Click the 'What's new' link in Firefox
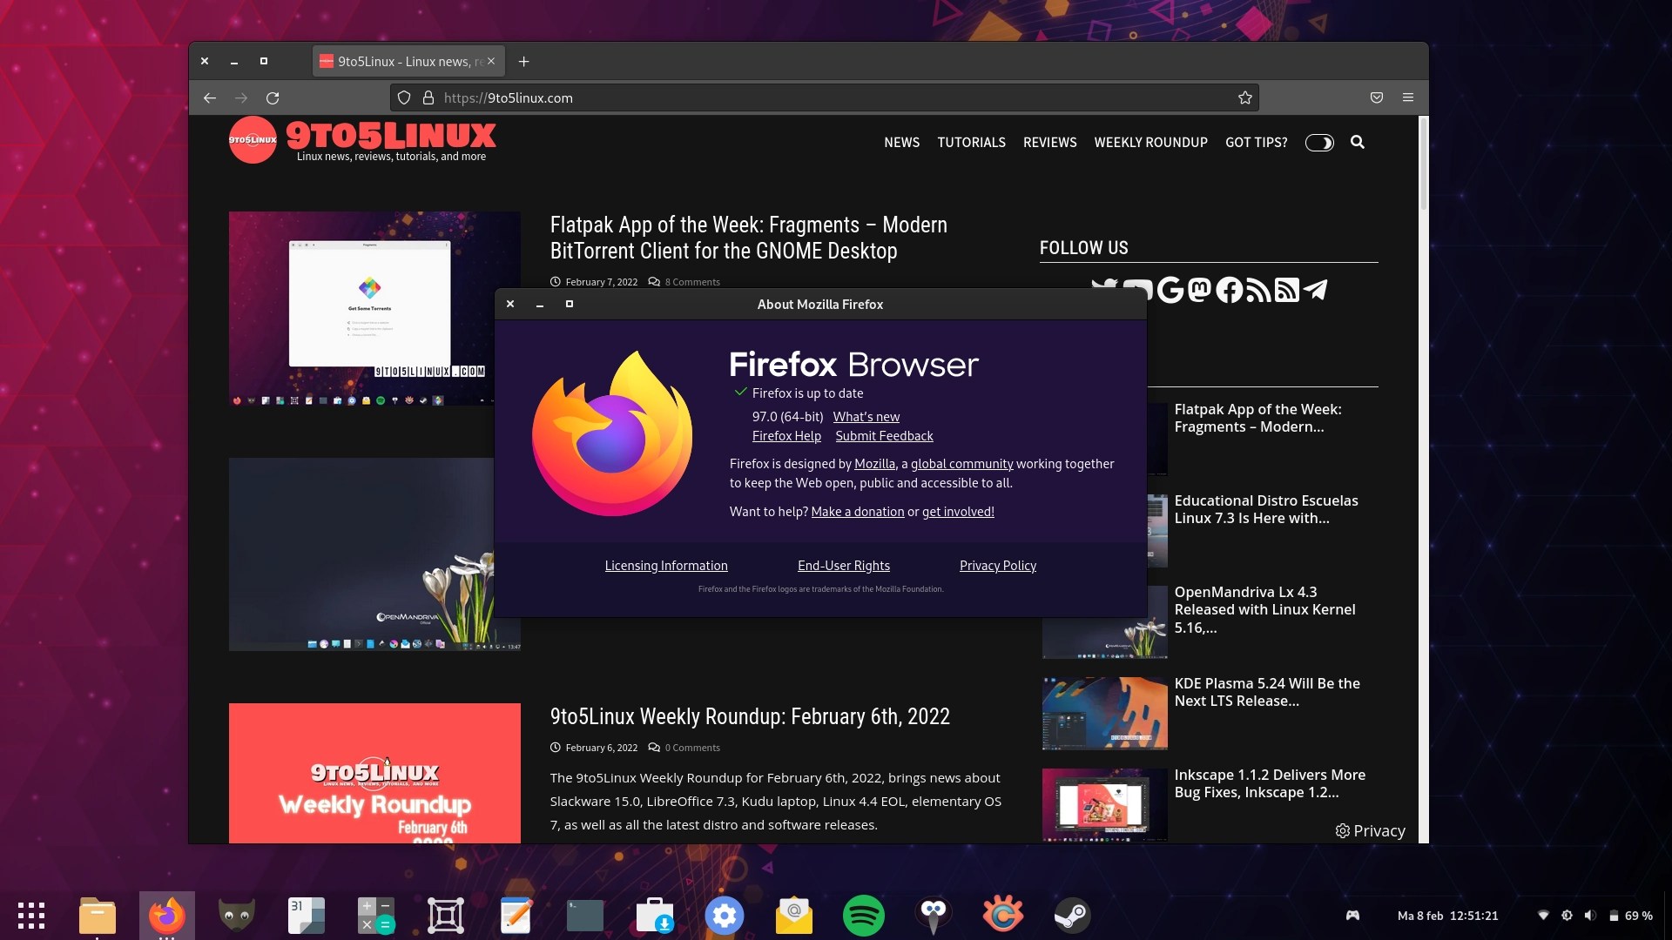The image size is (1672, 940). tap(866, 415)
